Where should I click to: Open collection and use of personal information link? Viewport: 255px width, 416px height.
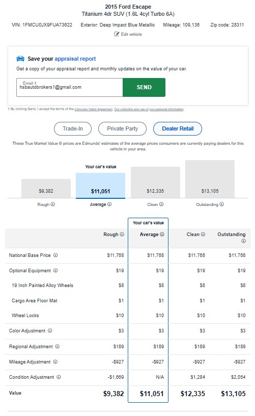click(x=149, y=109)
